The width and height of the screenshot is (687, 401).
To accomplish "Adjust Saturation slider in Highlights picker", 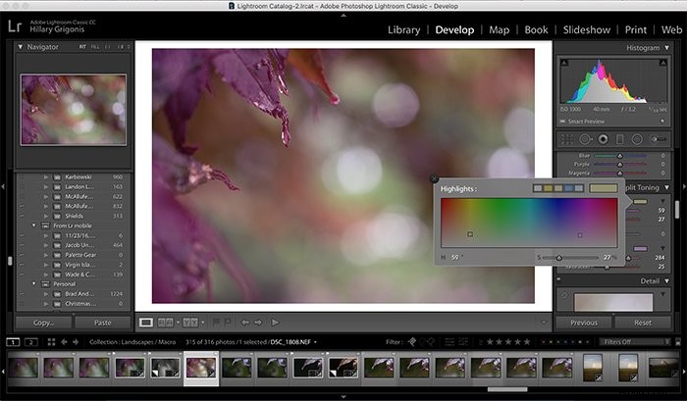I will (559, 258).
